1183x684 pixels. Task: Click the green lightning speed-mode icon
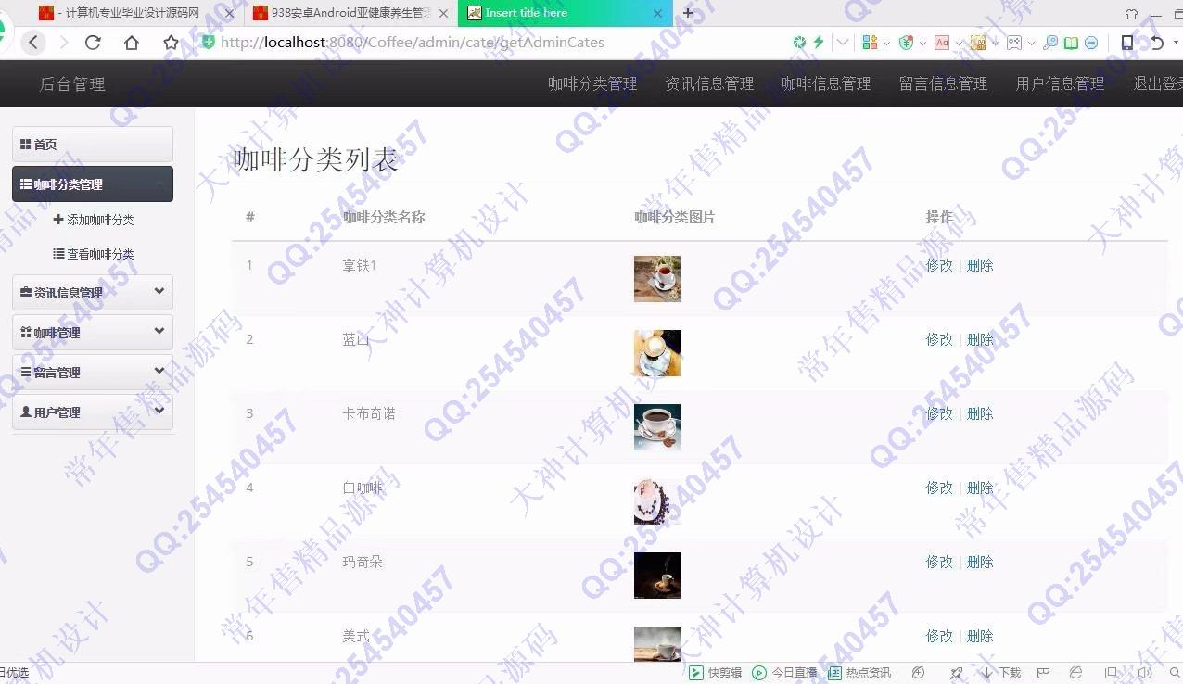(819, 43)
